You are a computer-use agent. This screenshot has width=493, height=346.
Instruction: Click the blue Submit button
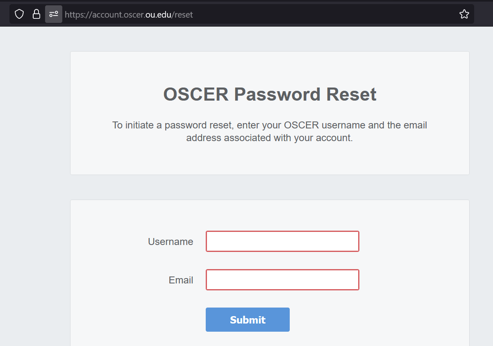[248, 319]
